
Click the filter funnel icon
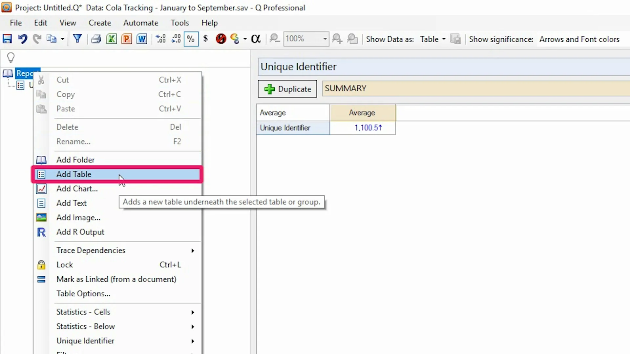pos(77,39)
